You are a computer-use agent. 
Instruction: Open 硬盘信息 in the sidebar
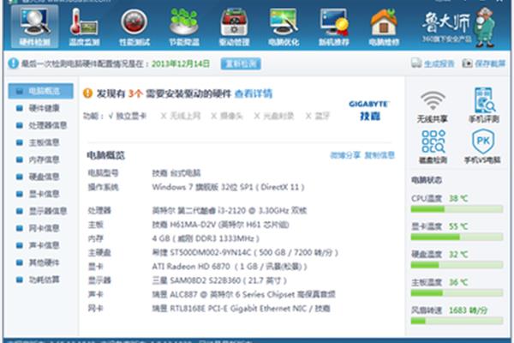(38, 177)
